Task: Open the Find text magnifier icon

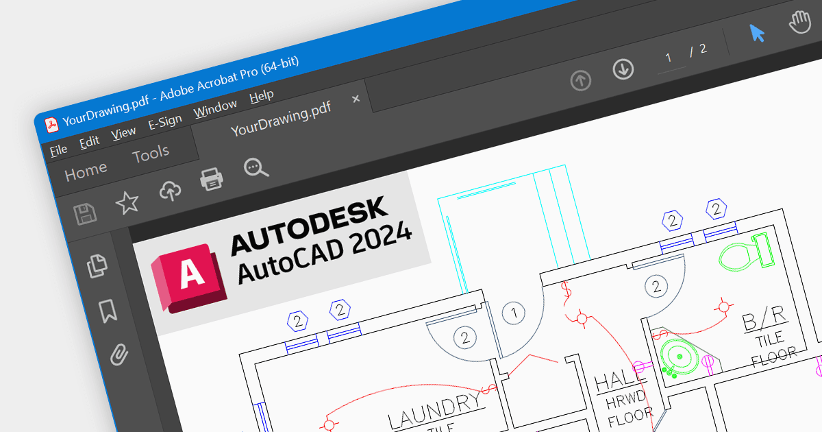Action: click(x=256, y=167)
